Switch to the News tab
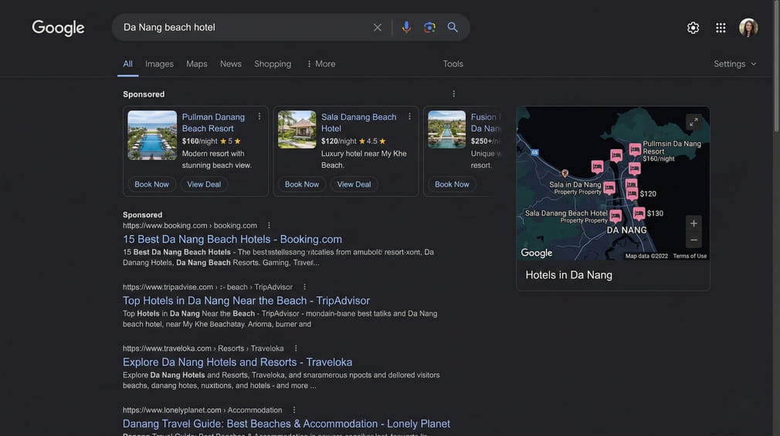 (231, 63)
